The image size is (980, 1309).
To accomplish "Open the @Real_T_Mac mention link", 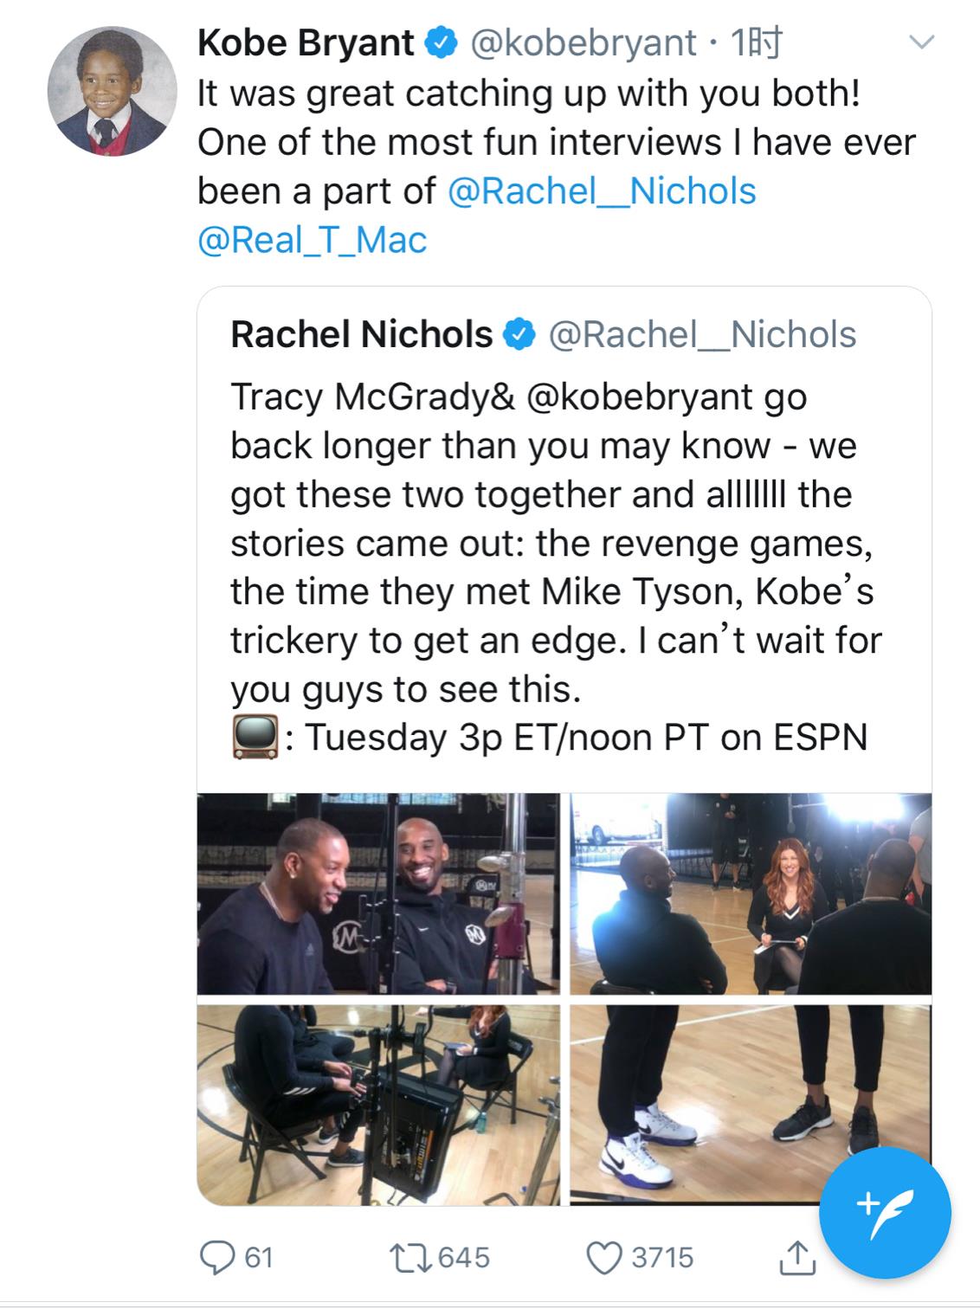I will 313,240.
